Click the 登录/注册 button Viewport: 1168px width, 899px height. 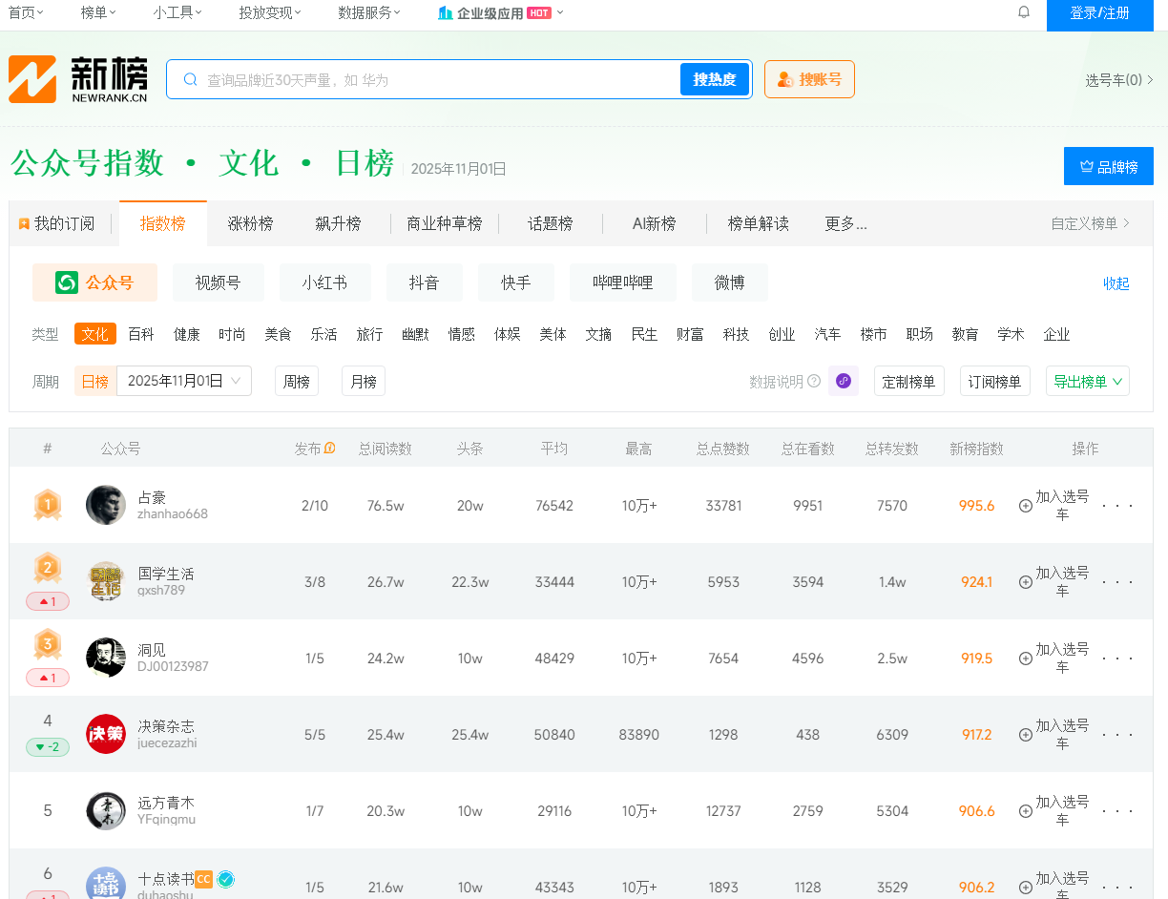1099,13
